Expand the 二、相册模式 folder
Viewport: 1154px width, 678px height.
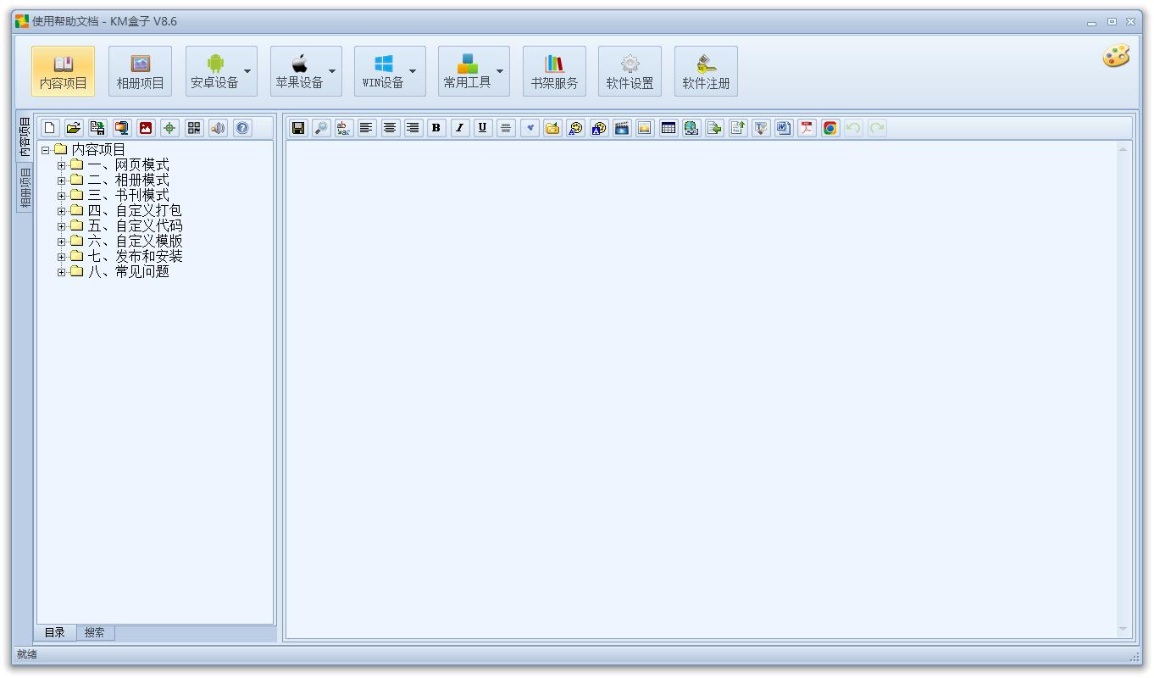(x=61, y=181)
